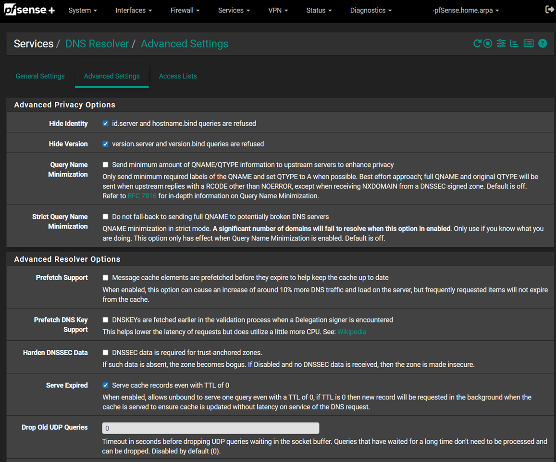This screenshot has width=556, height=462.
Task: Click the Hide Identity label
Action: 68,124
